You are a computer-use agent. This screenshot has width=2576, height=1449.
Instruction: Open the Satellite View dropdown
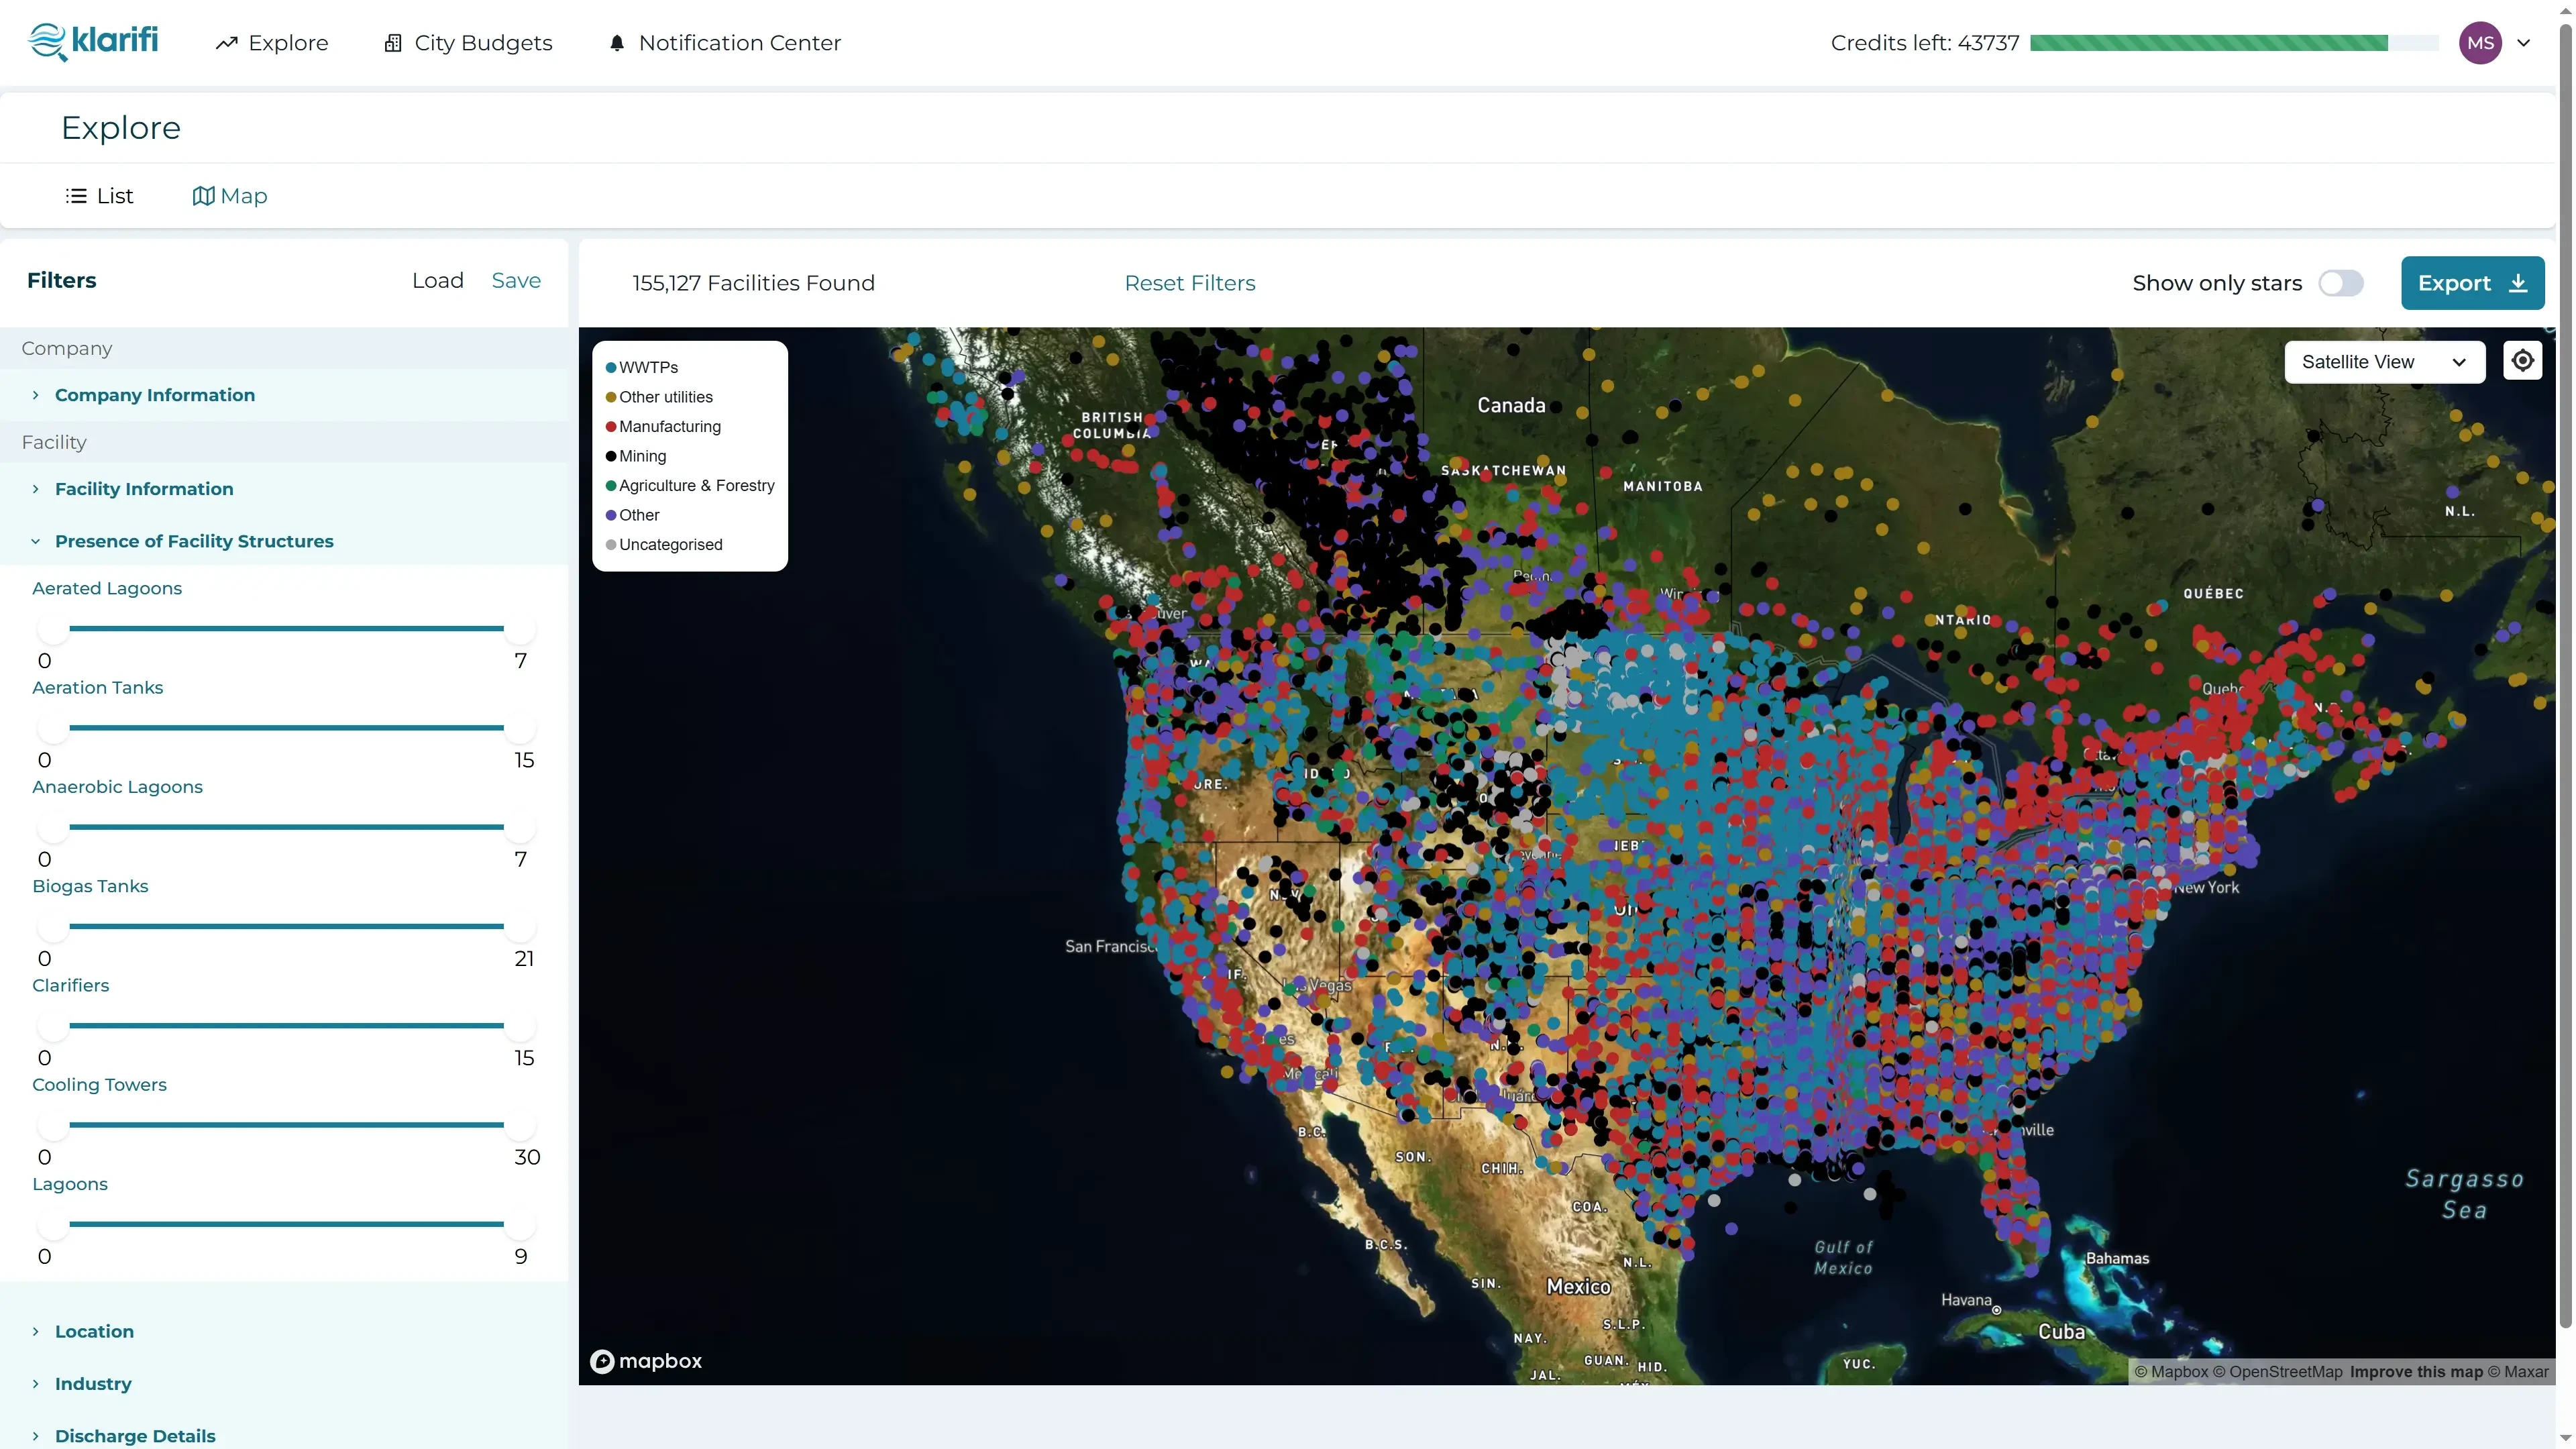click(2384, 362)
